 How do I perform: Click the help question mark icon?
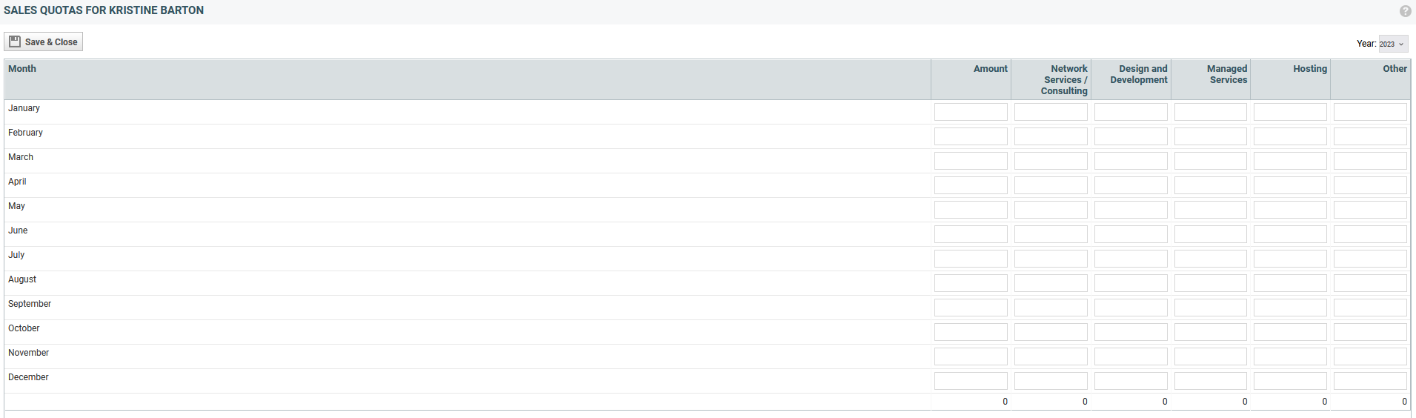(1405, 11)
